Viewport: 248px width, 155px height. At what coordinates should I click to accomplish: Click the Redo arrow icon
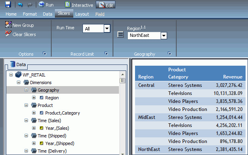click(x=29, y=5)
